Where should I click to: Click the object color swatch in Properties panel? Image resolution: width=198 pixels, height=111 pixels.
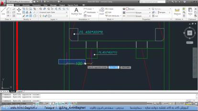pyautogui.click(x=127, y=9)
